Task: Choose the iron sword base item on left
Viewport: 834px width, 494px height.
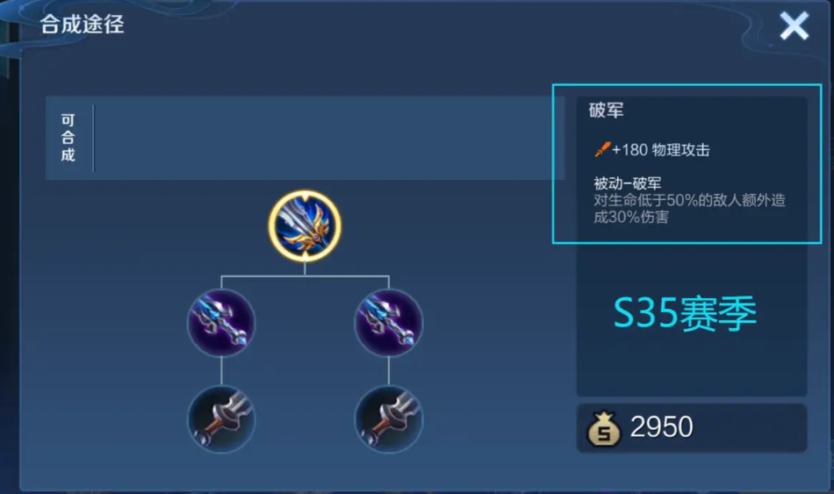Action: [221, 419]
